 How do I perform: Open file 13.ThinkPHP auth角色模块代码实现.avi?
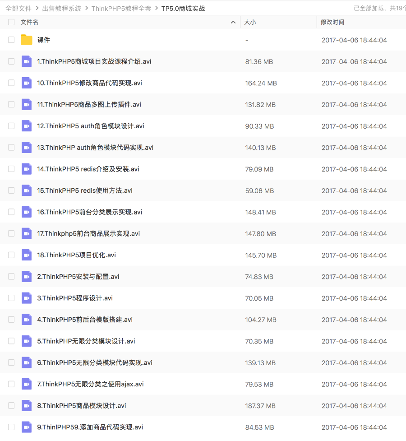95,147
